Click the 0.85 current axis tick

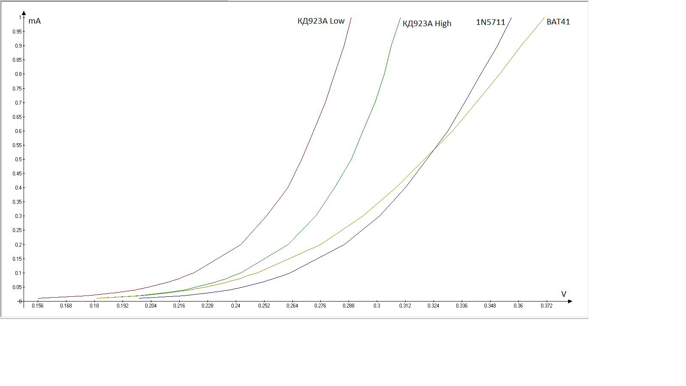point(17,60)
